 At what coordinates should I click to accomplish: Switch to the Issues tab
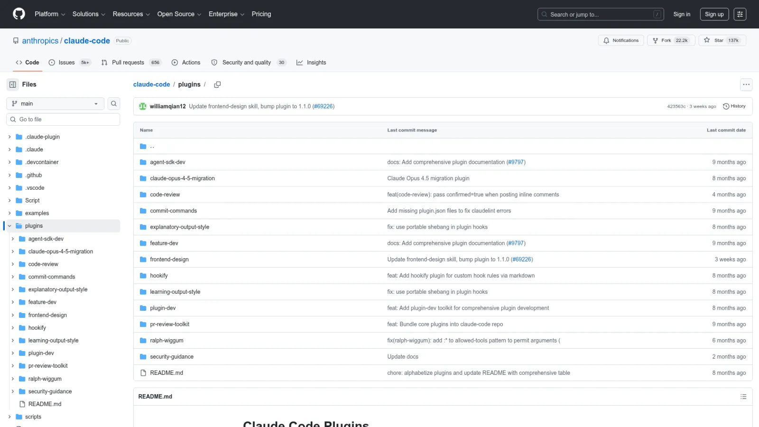tap(70, 63)
